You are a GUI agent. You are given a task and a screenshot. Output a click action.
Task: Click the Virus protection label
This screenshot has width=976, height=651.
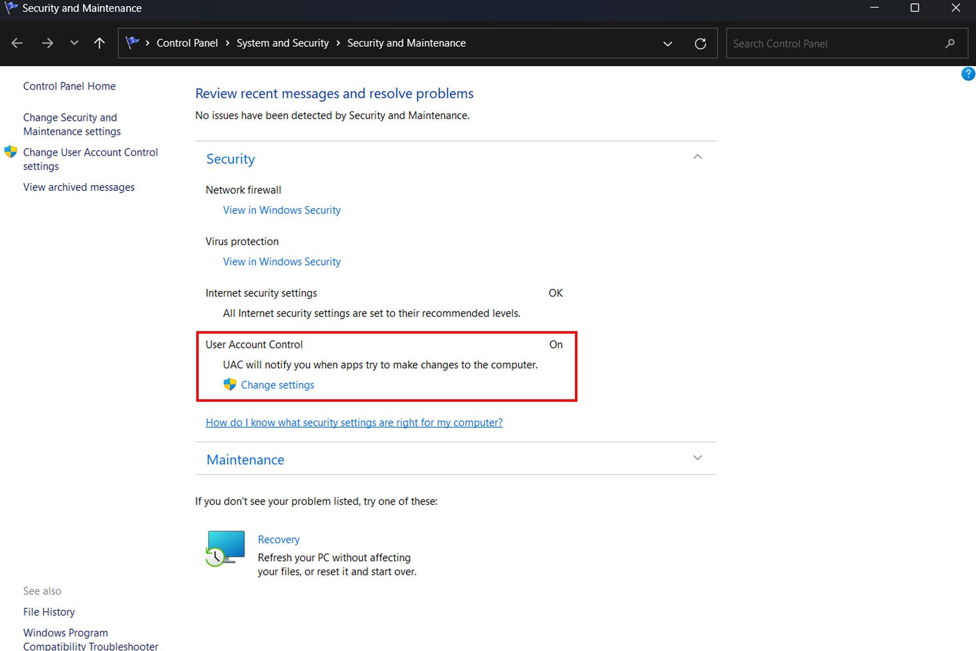click(x=242, y=241)
